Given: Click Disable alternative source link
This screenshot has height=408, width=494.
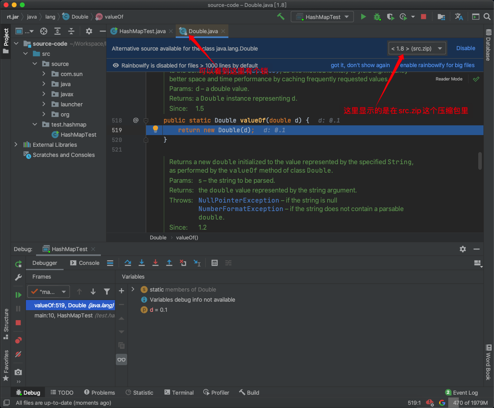Looking at the screenshot, I should tap(466, 48).
